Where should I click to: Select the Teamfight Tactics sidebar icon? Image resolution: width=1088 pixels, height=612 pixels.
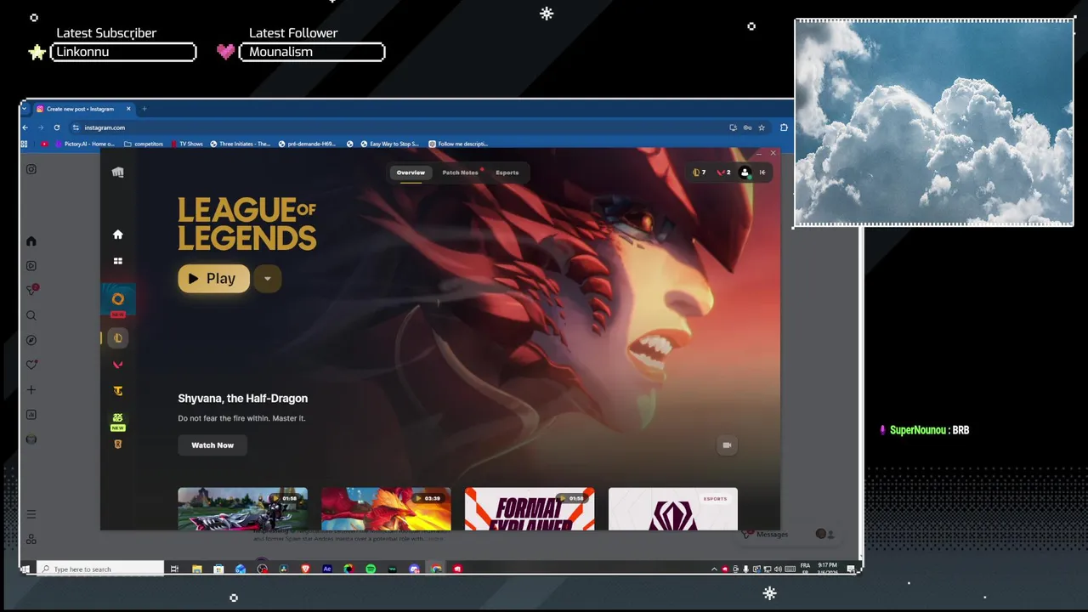(x=118, y=391)
